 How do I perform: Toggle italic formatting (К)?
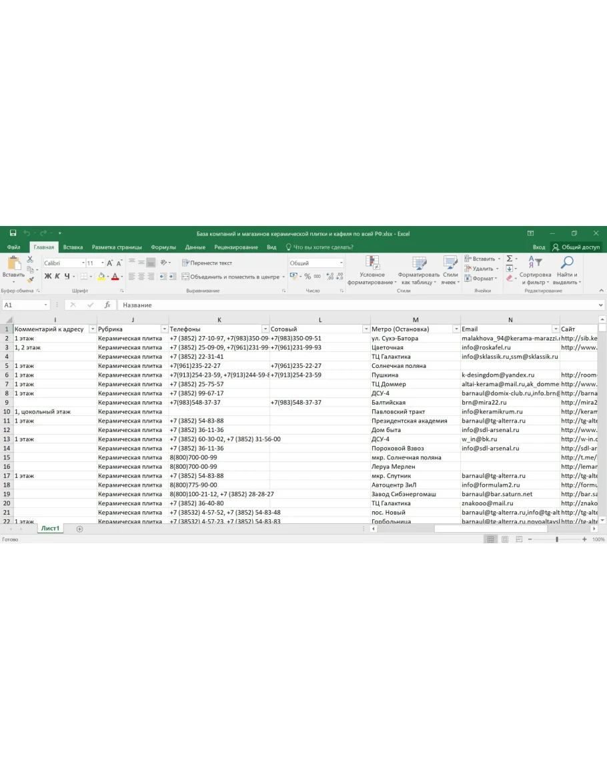[57, 277]
